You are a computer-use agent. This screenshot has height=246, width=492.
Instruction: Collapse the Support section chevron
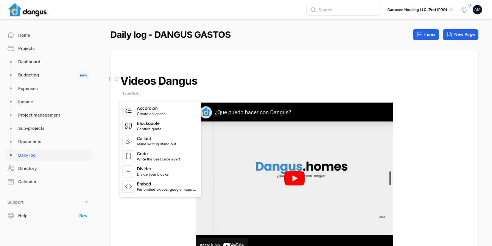coord(87,202)
